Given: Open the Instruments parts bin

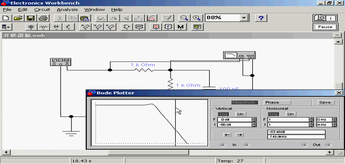Looking at the screenshot, I should (x=197, y=27).
